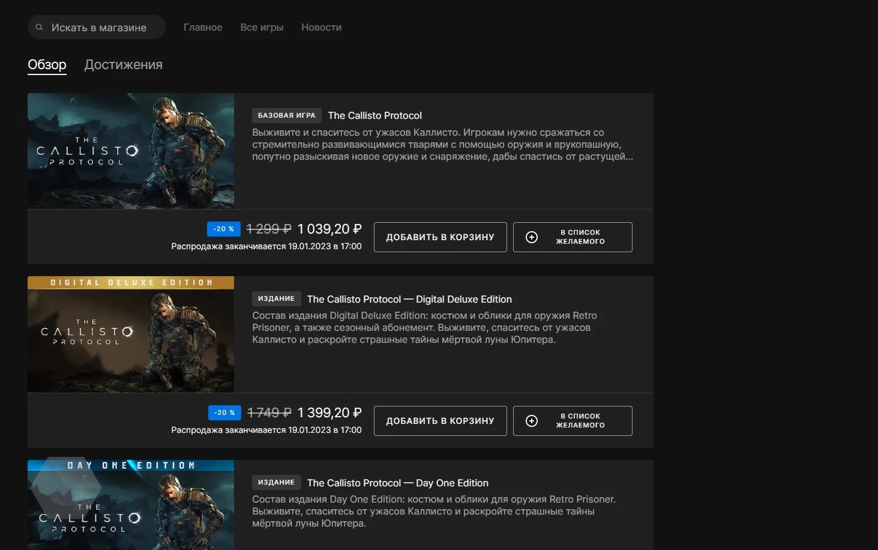Add base game The Callisto Protocol to cart
Viewport: 878px width, 550px height.
pos(441,237)
